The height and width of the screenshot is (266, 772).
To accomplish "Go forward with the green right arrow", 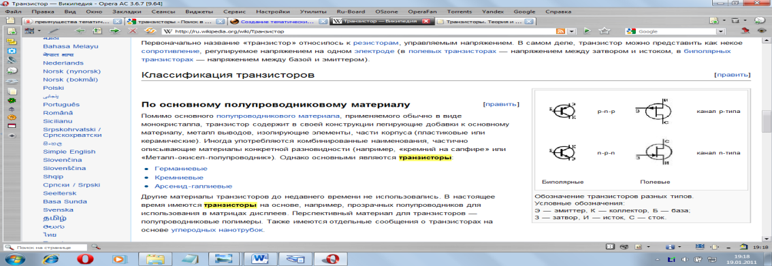I will point(115,31).
